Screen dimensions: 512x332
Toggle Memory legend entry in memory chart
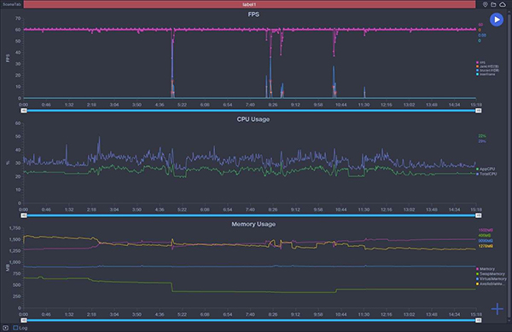(486, 269)
